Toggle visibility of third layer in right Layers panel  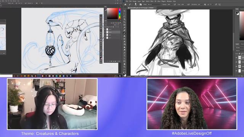pos(236,66)
